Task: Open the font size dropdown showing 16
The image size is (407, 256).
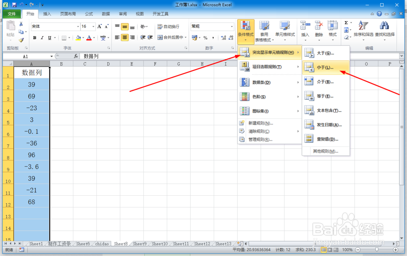Action: pos(94,26)
